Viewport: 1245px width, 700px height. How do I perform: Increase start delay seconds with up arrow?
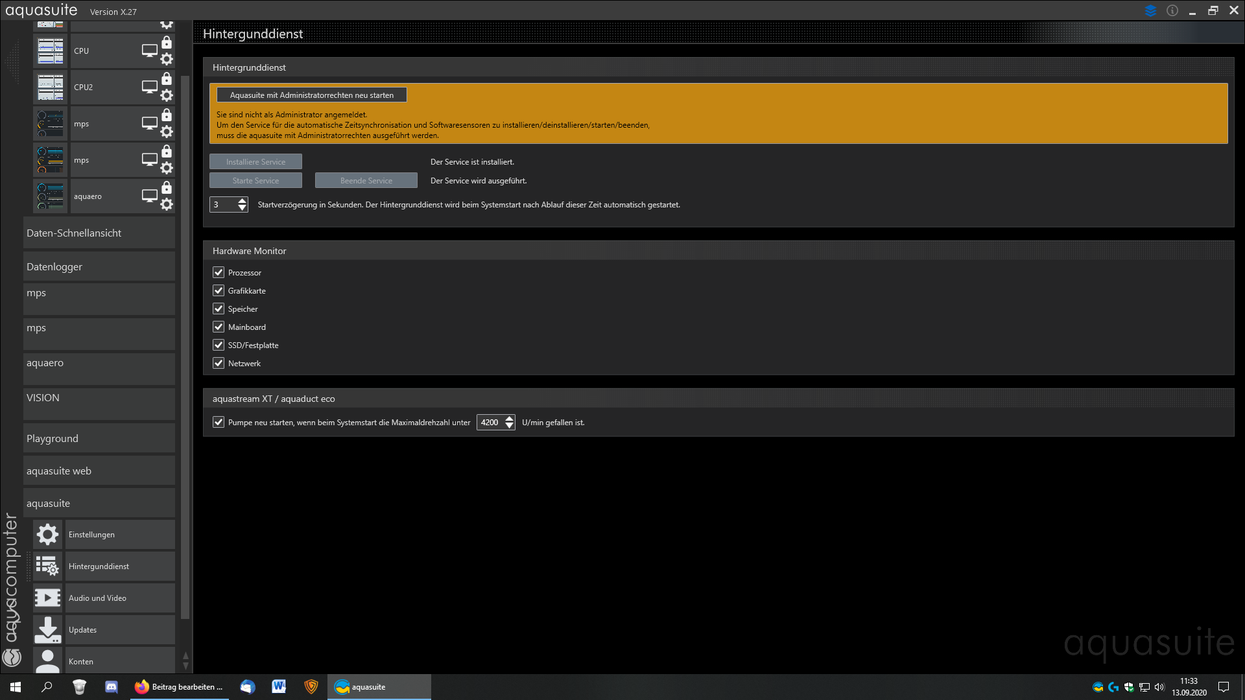coord(243,201)
